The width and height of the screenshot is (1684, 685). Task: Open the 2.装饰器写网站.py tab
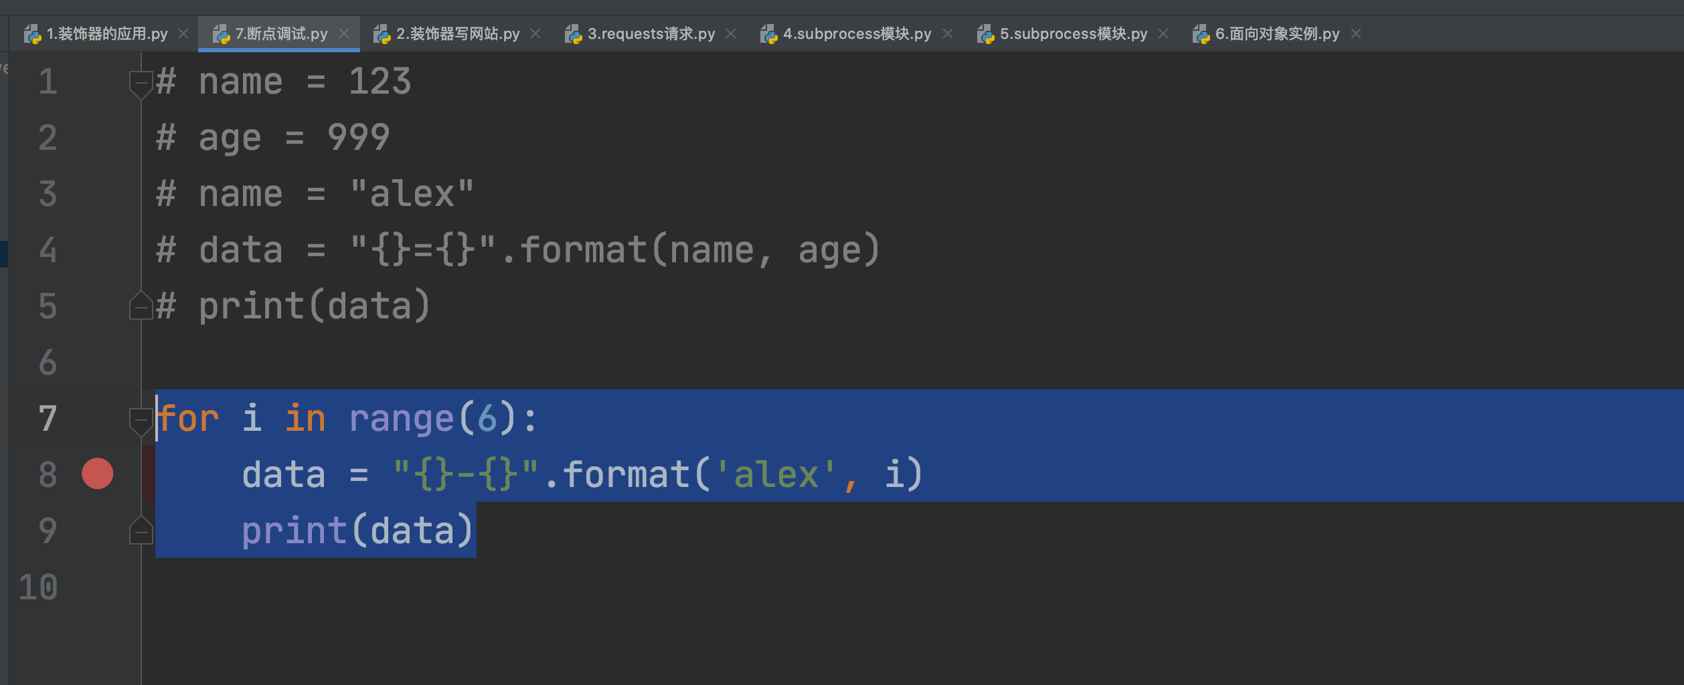pos(458,33)
